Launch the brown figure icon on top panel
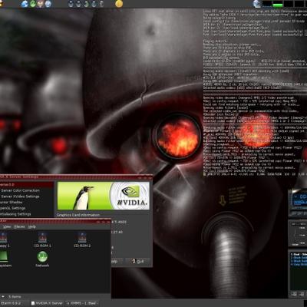 tap(41, 4)
